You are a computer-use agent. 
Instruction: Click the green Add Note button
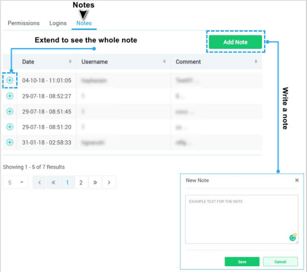(235, 42)
